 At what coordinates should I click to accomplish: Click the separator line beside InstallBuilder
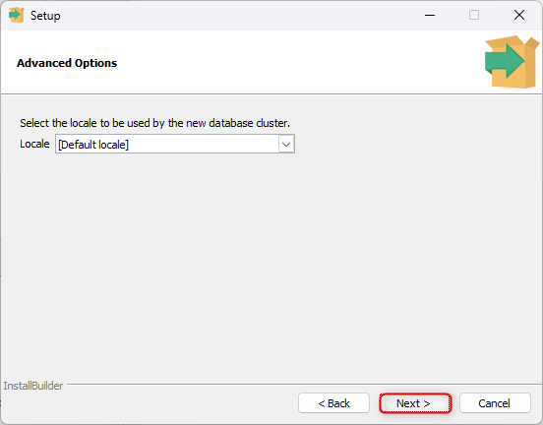click(x=304, y=384)
